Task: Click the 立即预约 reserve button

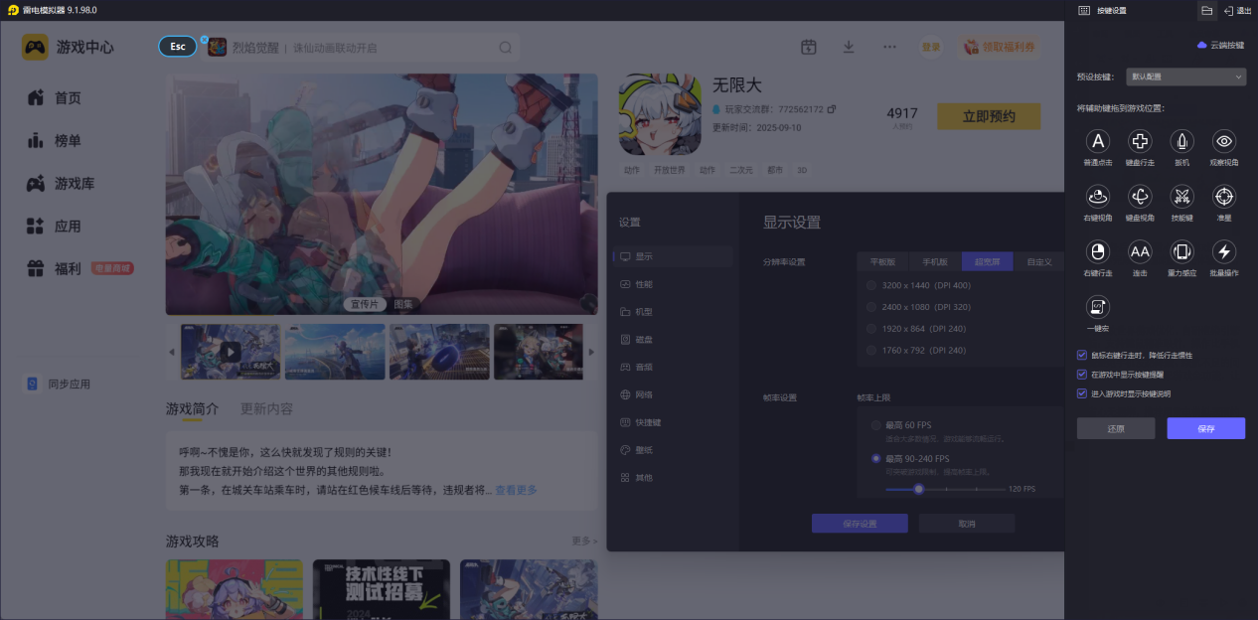Action: tap(989, 116)
